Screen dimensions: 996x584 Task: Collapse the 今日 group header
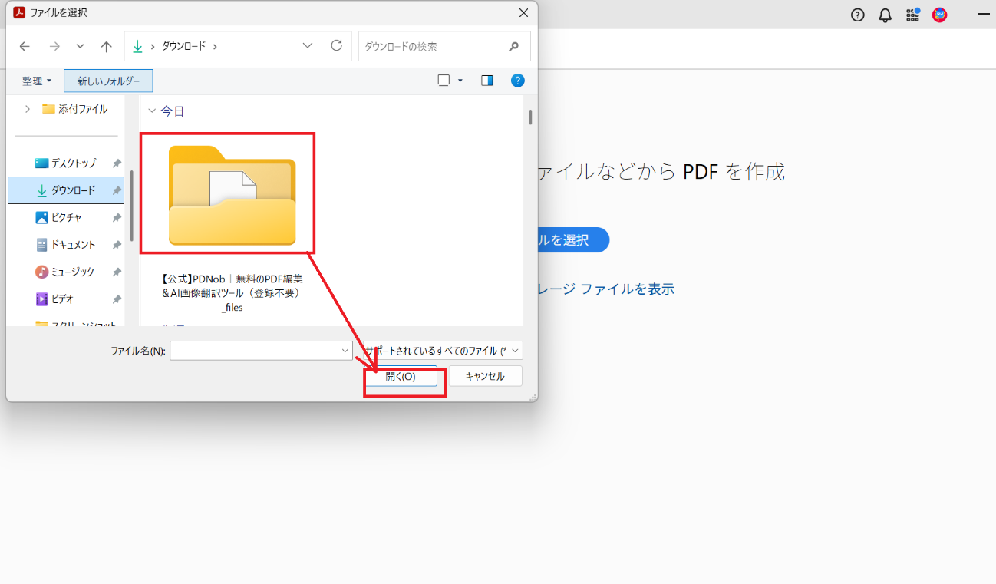(x=151, y=111)
